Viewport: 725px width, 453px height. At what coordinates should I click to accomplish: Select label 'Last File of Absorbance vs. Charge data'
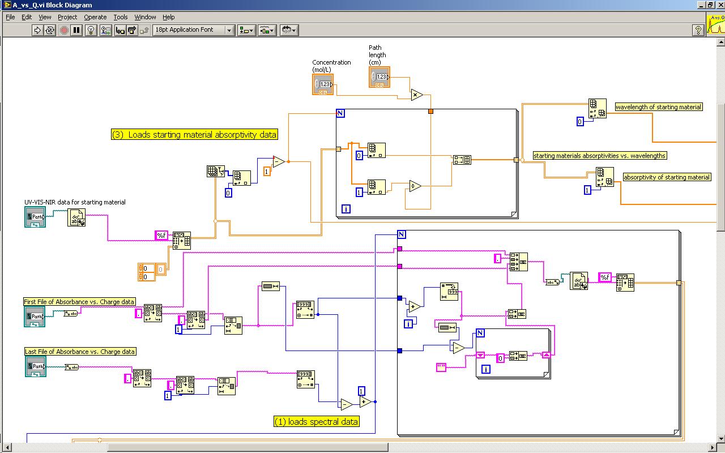(x=80, y=352)
